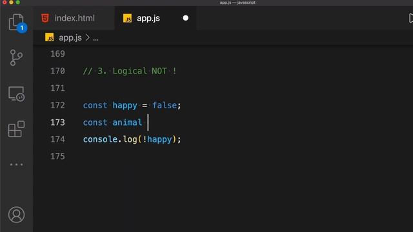The image size is (413, 232).
Task: Open the Source Control view
Action: (16, 57)
